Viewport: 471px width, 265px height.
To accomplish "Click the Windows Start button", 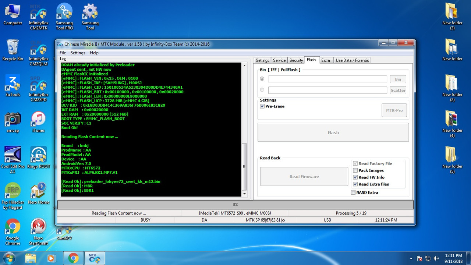I will (9, 258).
